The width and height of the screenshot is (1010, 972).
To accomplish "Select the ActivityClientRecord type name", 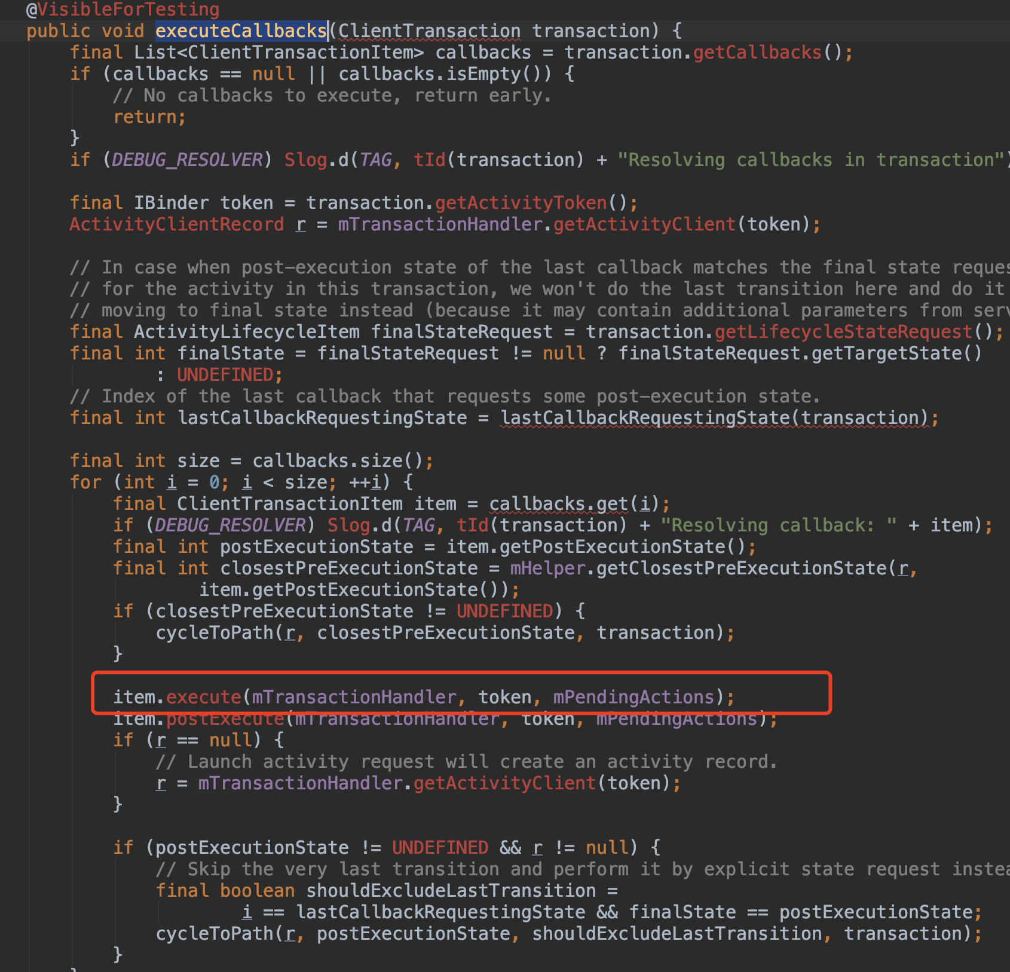I will [176, 224].
